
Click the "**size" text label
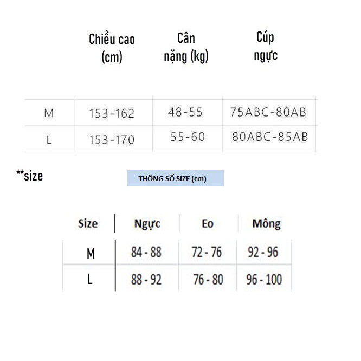coord(29,175)
